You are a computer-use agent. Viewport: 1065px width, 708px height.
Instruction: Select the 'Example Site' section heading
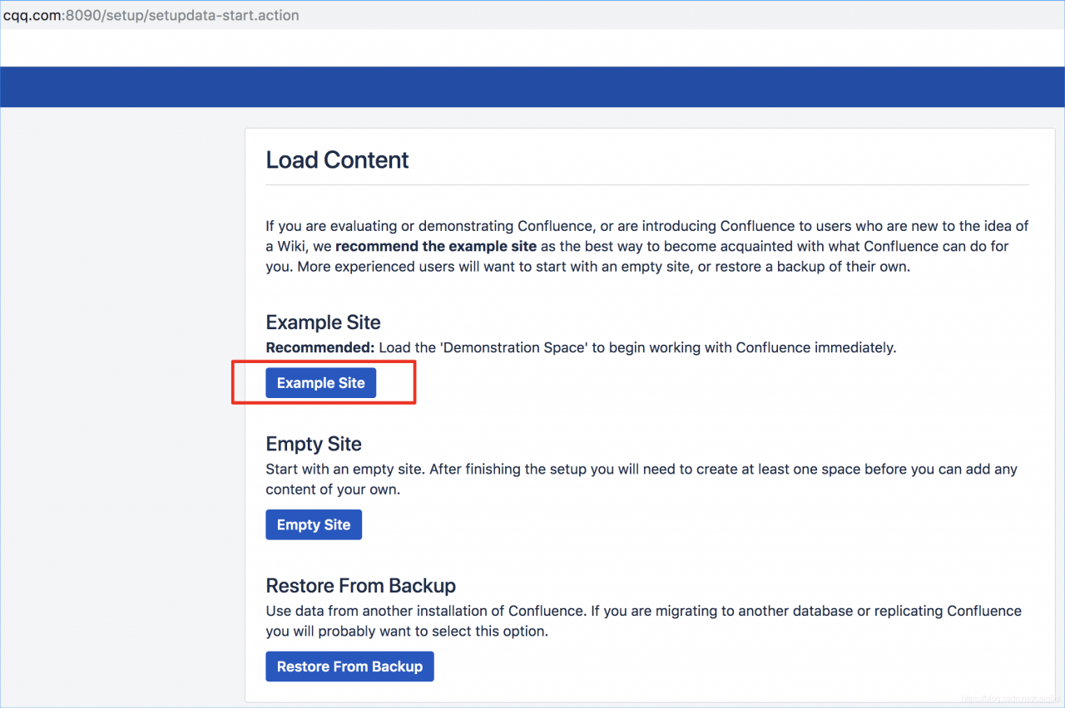323,322
